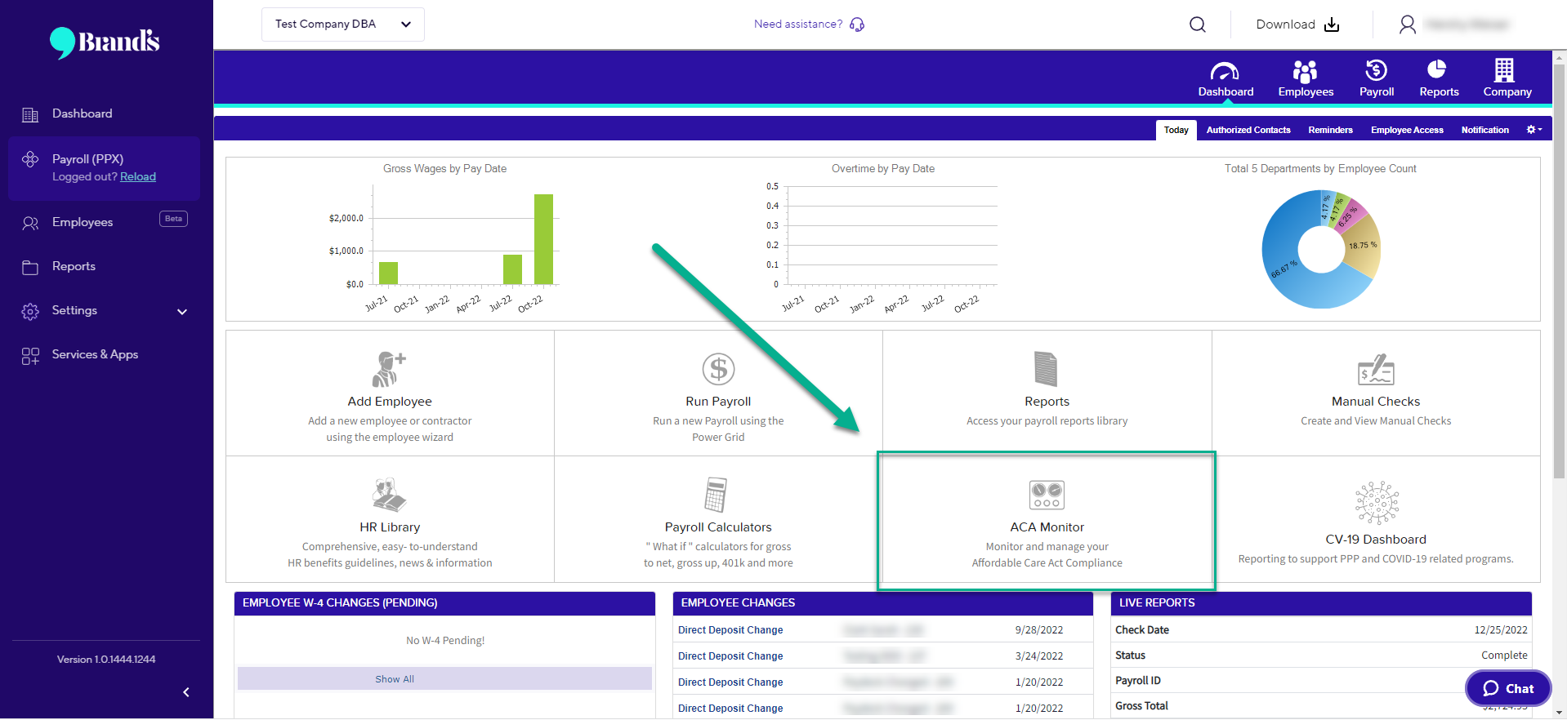Switch to Notification tab

click(x=1484, y=130)
